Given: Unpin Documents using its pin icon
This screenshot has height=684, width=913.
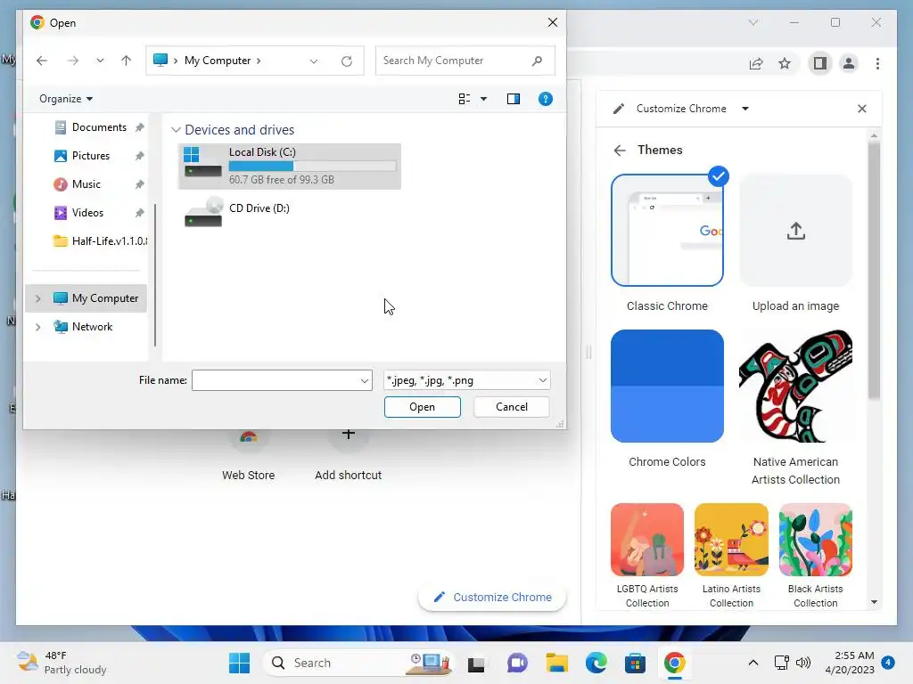Looking at the screenshot, I should click(139, 127).
